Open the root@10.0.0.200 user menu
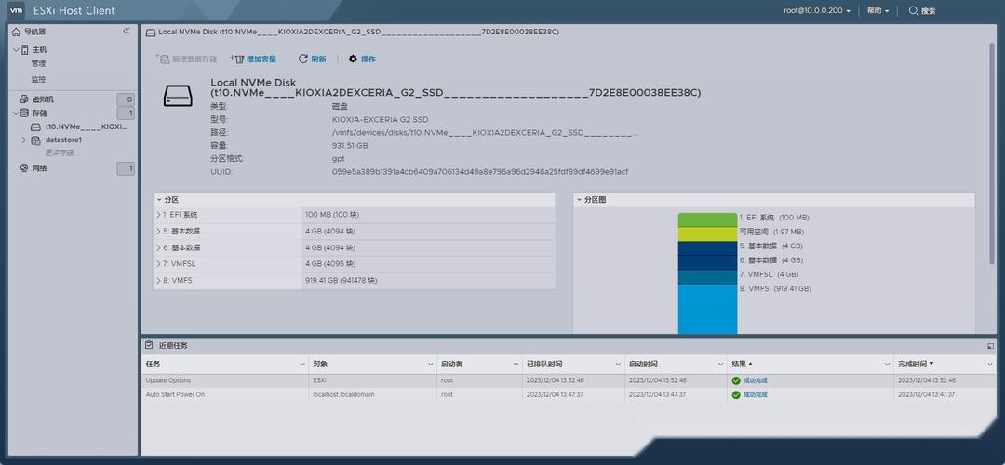The height and width of the screenshot is (465, 1005). (x=817, y=11)
